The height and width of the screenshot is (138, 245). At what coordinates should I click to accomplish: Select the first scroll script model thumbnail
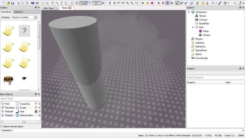click(x=8, y=31)
